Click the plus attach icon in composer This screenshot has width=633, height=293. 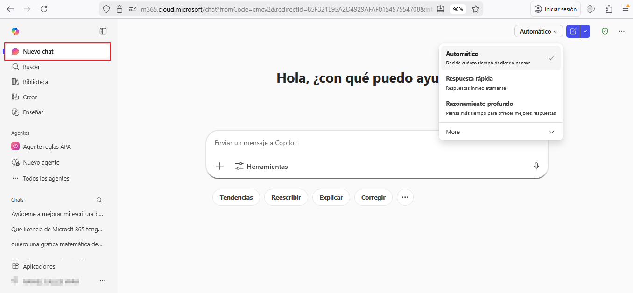[220, 166]
